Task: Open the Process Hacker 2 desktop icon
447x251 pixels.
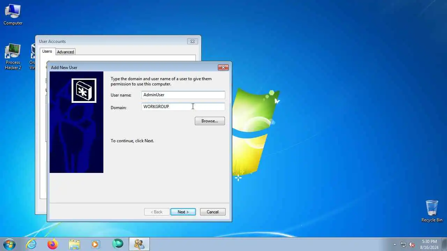Action: click(13, 57)
